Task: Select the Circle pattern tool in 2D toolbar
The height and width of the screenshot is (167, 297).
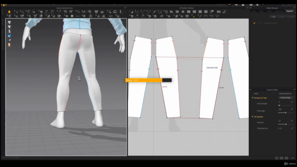Action: tap(183, 12)
